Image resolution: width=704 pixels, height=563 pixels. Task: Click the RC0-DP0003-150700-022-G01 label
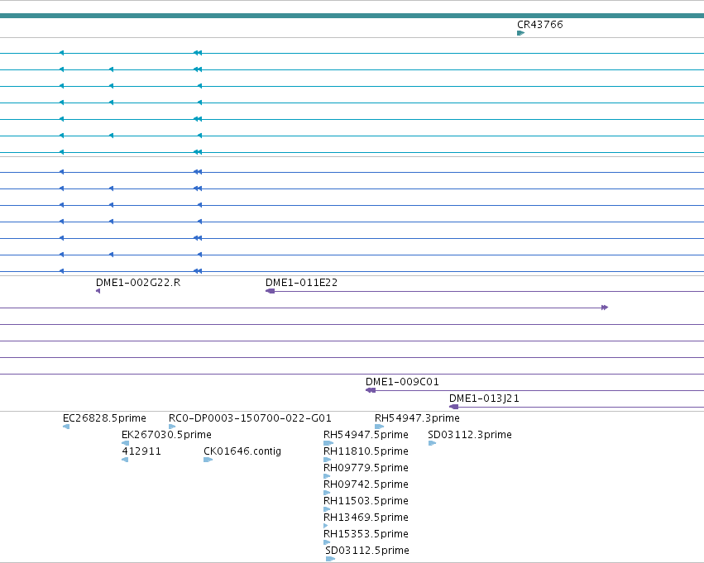(250, 418)
